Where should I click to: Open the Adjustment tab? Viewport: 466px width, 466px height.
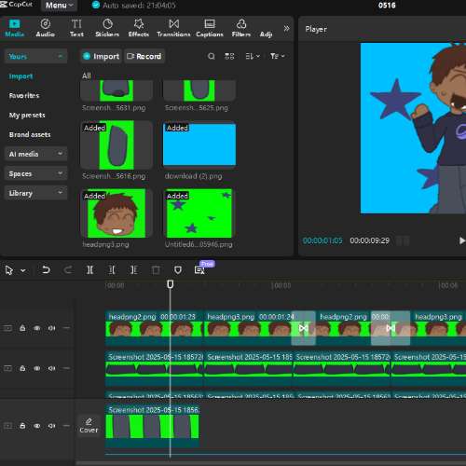(267, 34)
